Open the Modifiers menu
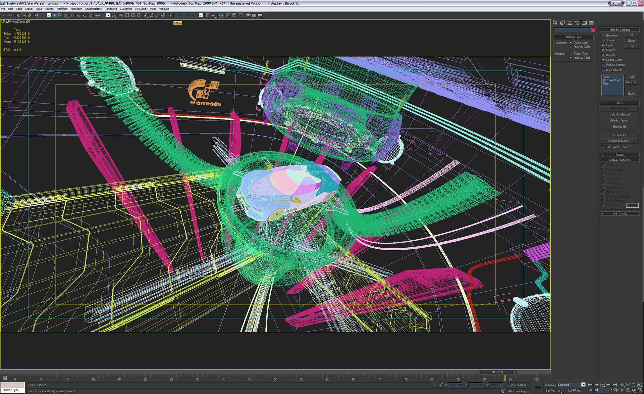 pyautogui.click(x=62, y=9)
